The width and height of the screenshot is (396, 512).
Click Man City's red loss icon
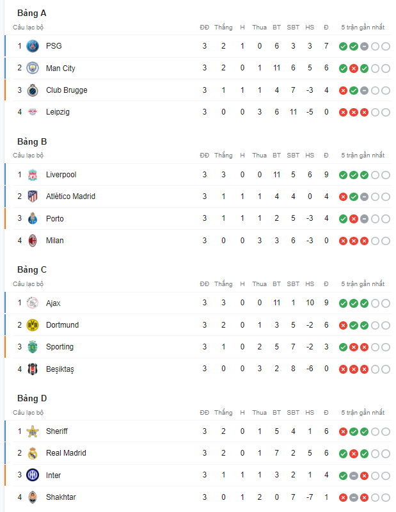coord(354,68)
